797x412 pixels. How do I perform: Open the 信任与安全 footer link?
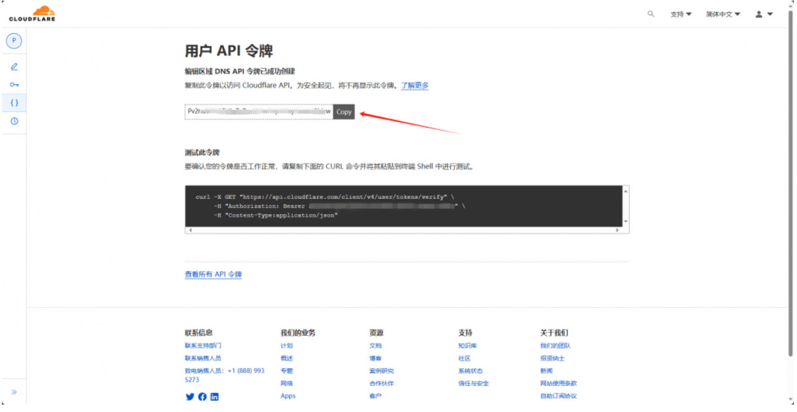click(474, 384)
